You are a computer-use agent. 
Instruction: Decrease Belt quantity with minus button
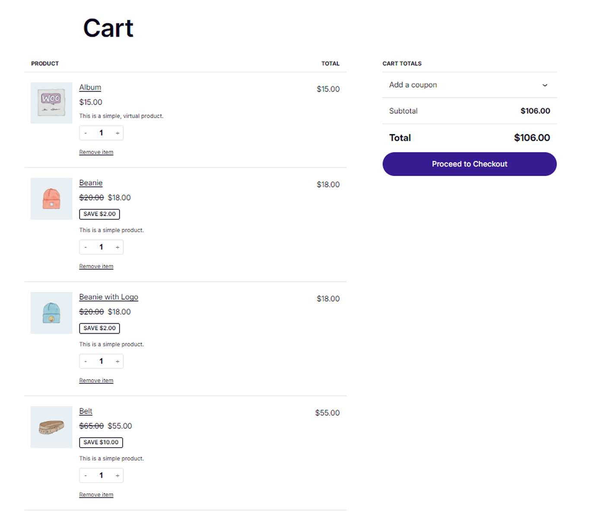tap(86, 476)
